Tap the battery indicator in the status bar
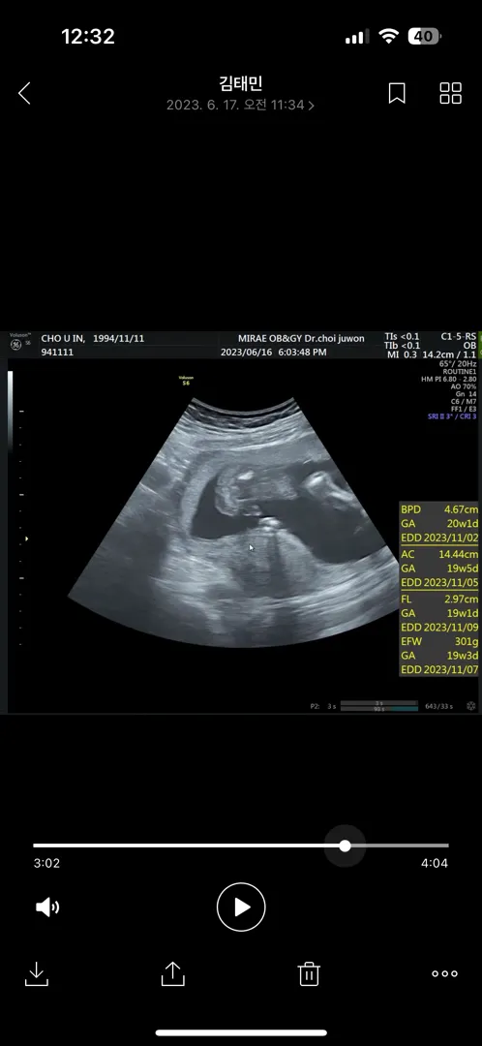482x1046 pixels. (425, 37)
